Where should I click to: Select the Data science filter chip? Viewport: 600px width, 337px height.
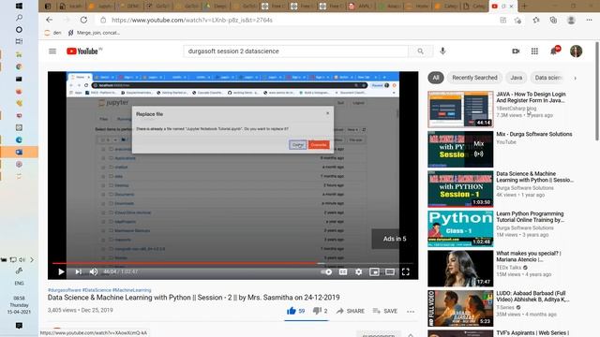point(547,78)
